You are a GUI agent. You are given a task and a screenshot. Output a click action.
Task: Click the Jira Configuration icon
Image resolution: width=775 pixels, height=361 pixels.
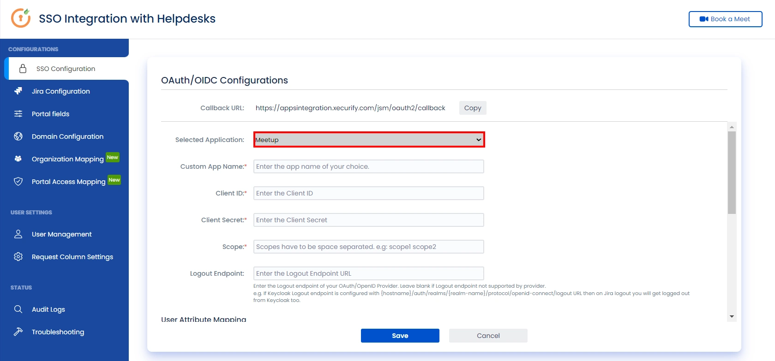coord(18,91)
